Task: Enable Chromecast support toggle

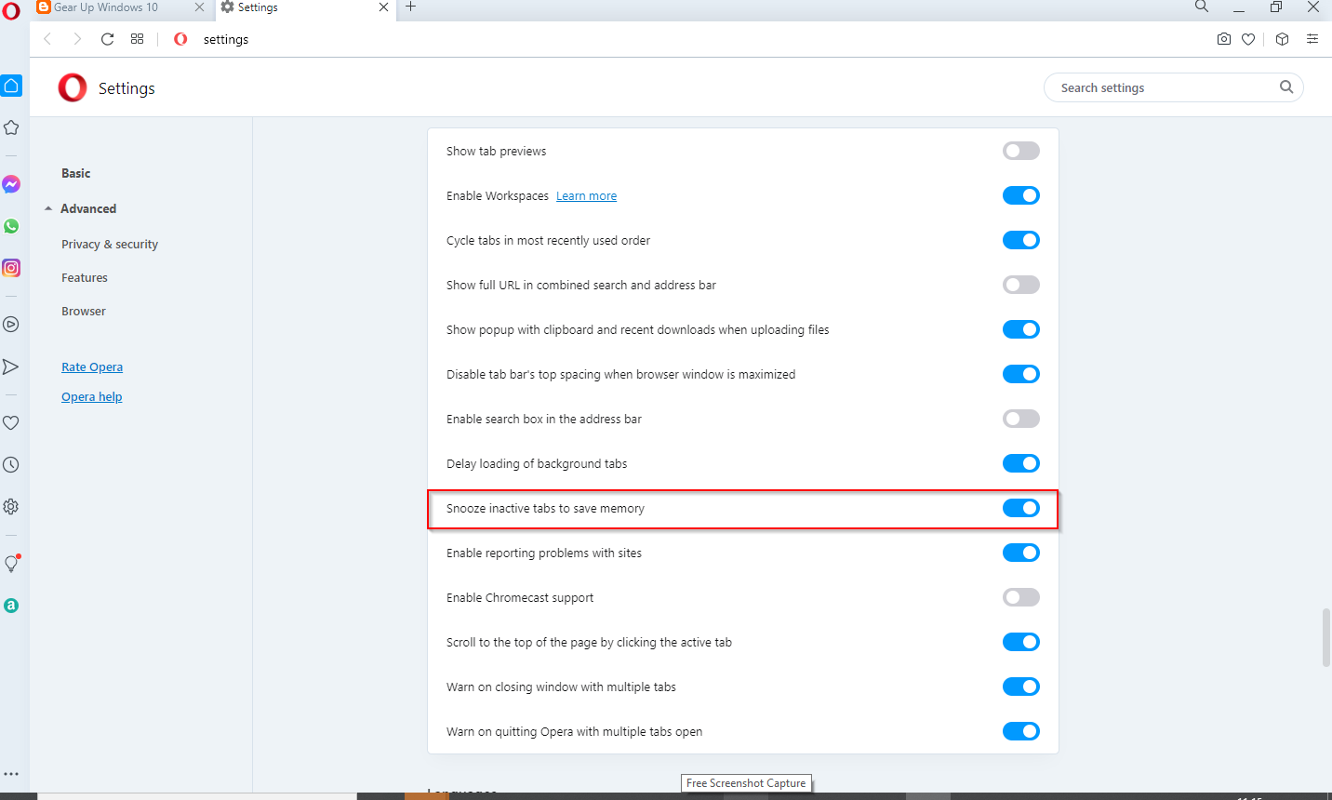Action: coord(1020,597)
